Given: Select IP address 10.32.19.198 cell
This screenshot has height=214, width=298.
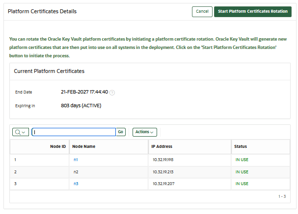Looking at the screenshot, I should pos(163,160).
